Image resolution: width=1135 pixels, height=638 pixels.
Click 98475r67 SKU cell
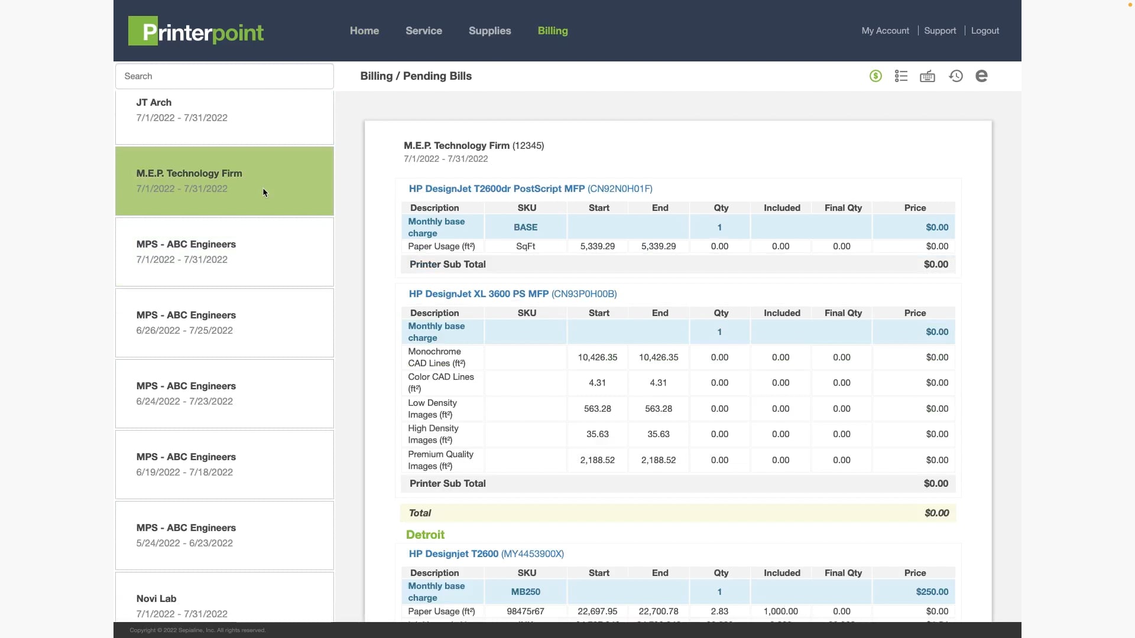tap(526, 611)
